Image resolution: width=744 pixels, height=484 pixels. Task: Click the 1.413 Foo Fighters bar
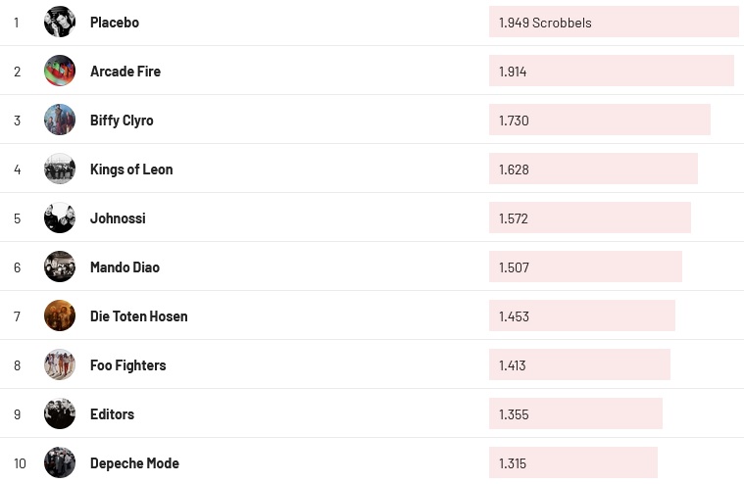pos(579,364)
